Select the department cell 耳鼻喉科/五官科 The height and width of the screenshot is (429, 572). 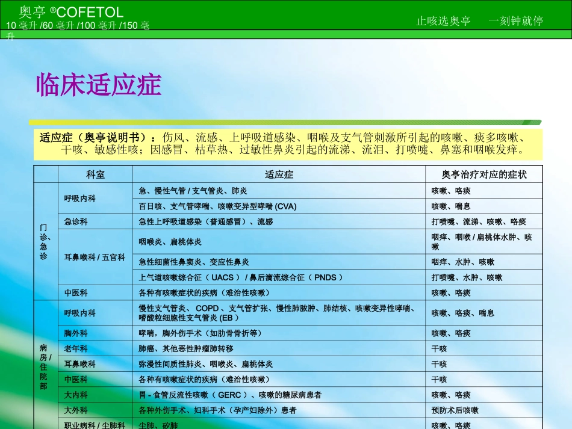pos(95,258)
